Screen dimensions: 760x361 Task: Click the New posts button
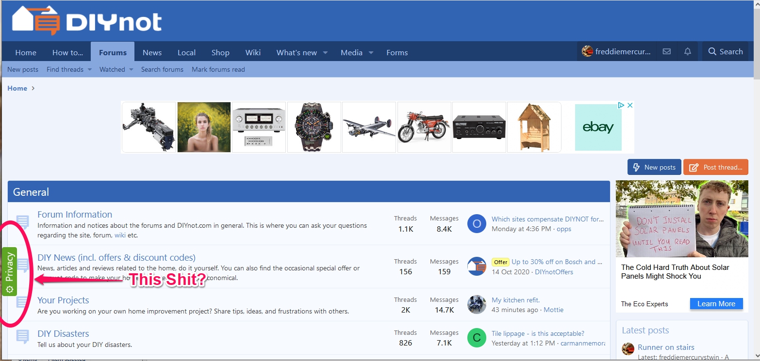[x=654, y=167]
